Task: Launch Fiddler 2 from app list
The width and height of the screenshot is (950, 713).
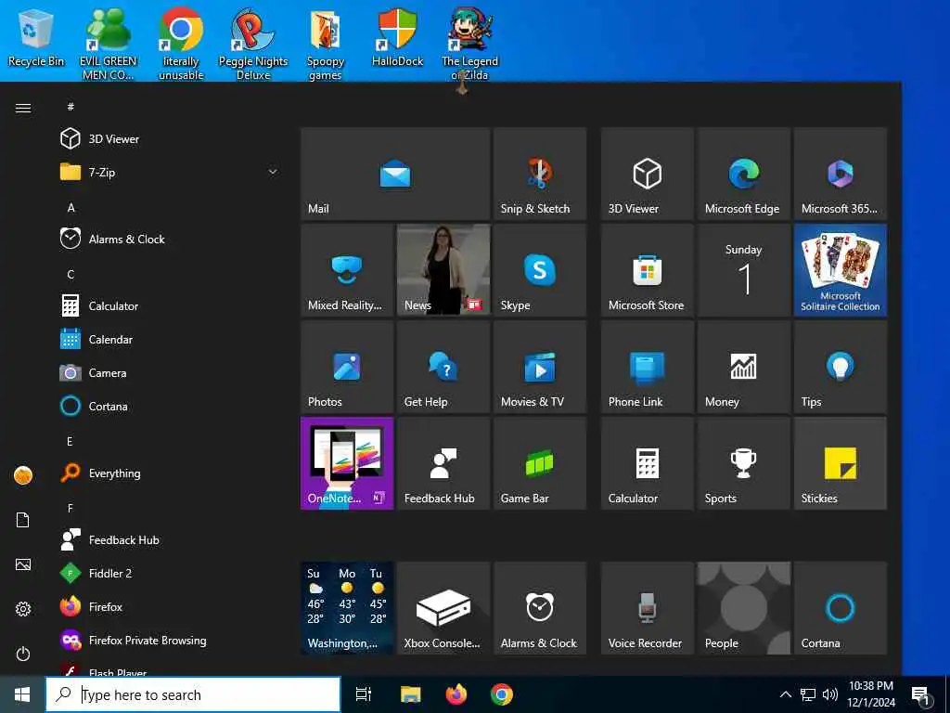Action: tap(169, 573)
